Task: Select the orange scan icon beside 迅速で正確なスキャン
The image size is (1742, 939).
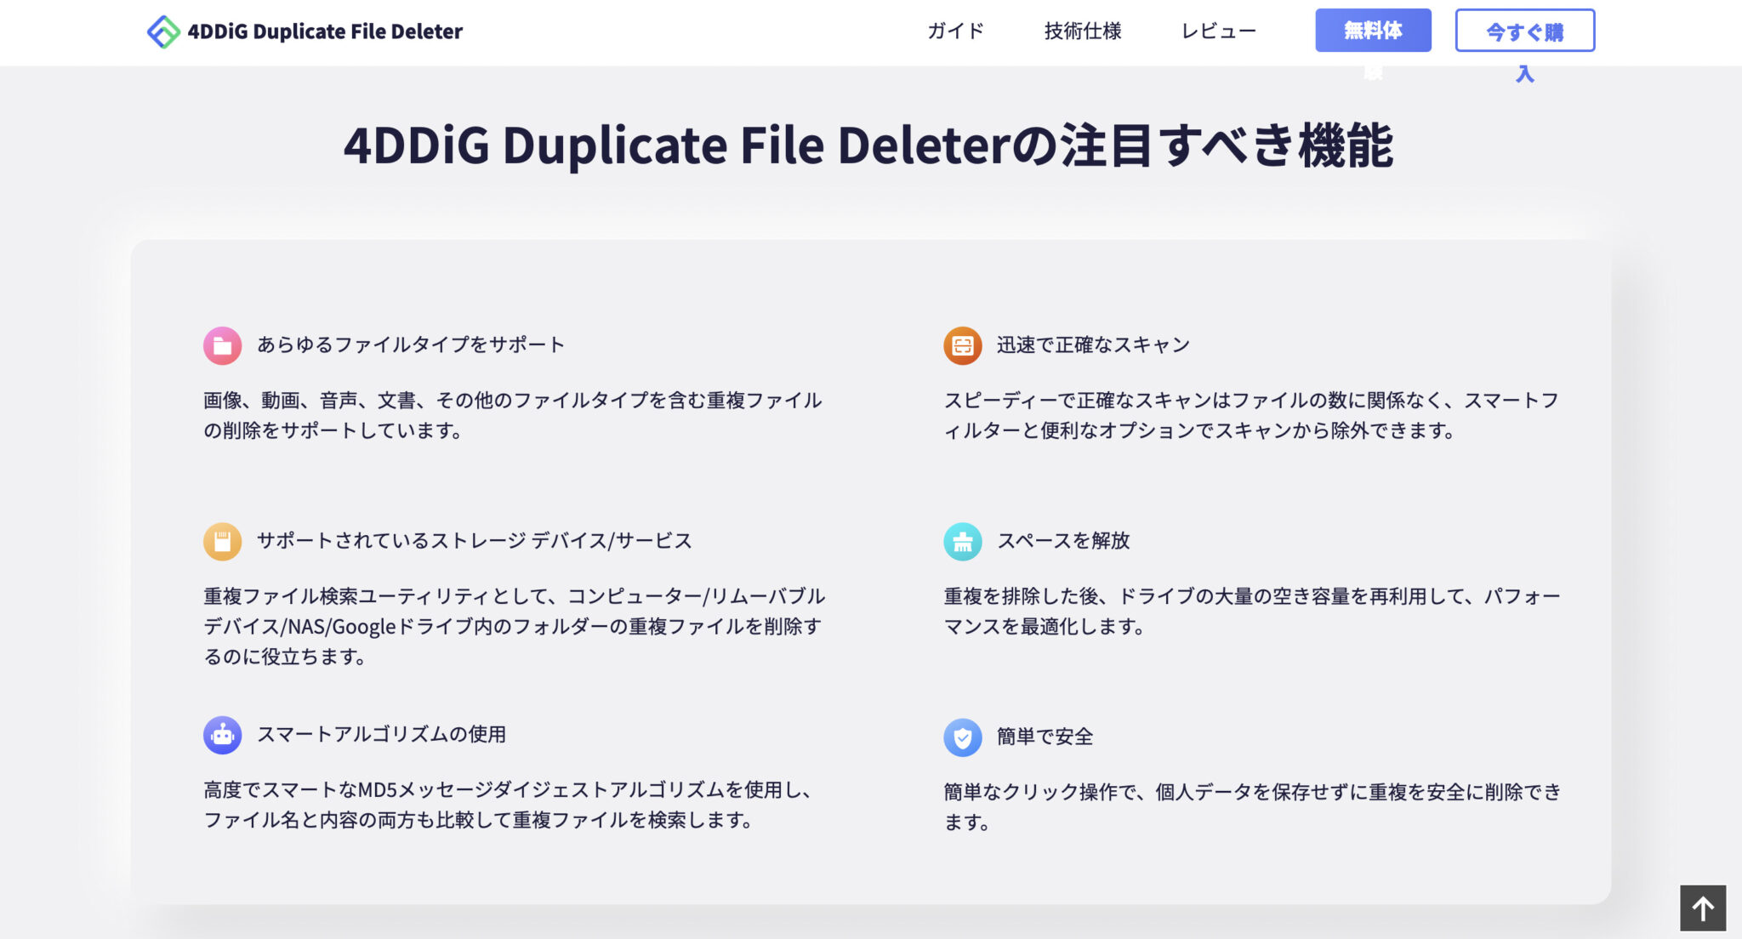Action: pyautogui.click(x=964, y=345)
